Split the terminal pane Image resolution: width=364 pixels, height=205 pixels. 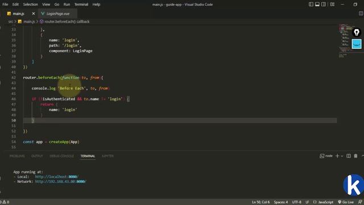[x=349, y=156]
